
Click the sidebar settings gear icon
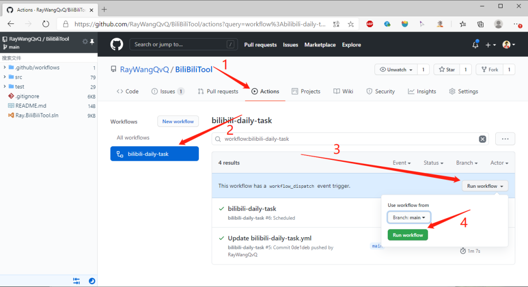click(x=85, y=42)
